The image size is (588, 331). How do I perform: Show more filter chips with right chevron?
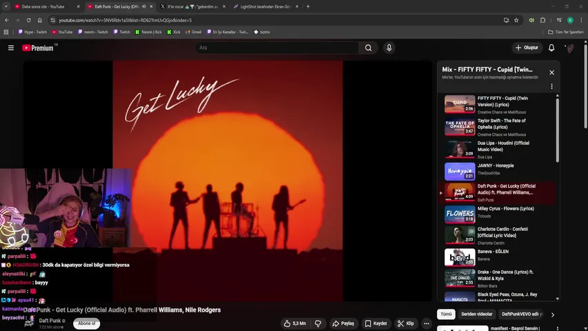552,314
